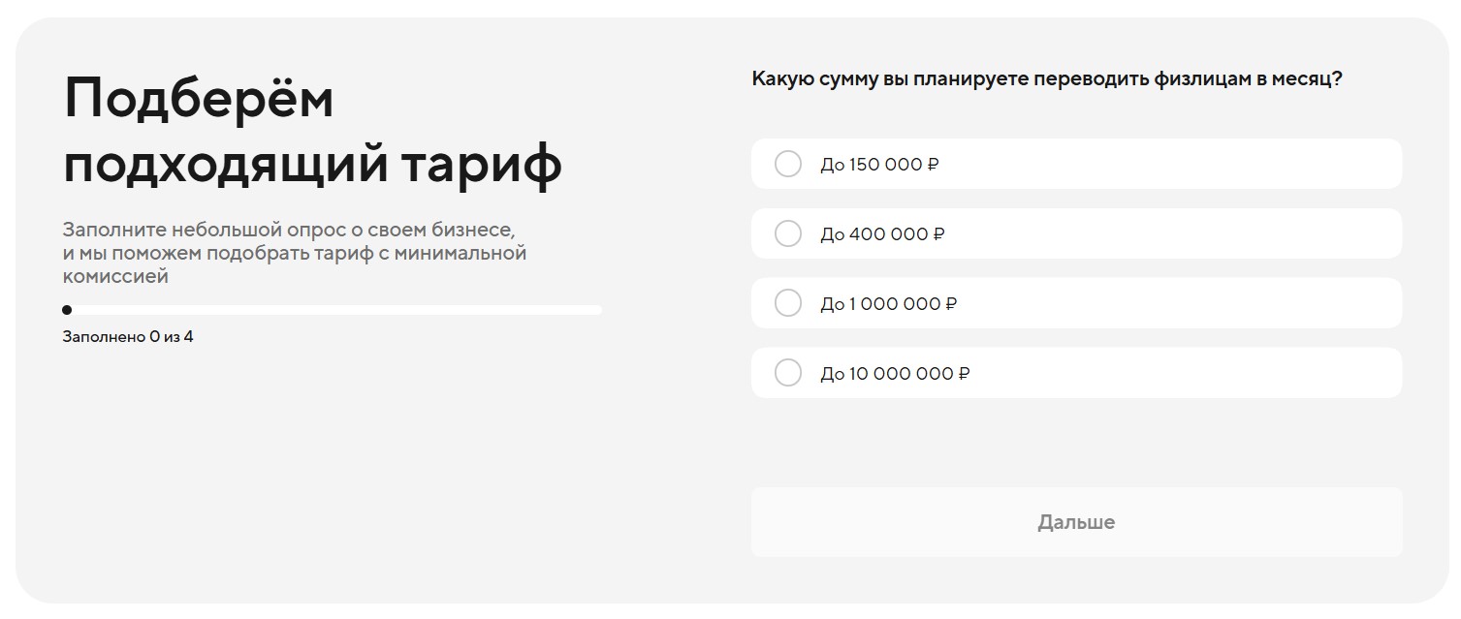Click the ruble symbol in the first option
Viewport: 1461px width, 619px height.
pyautogui.click(x=933, y=164)
